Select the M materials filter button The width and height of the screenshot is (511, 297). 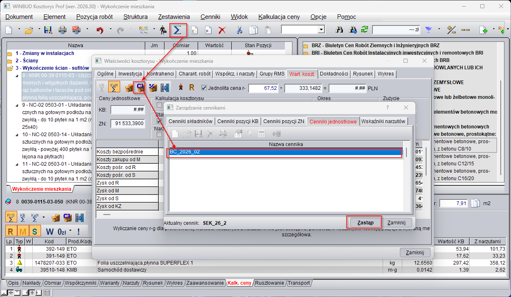click(23, 231)
